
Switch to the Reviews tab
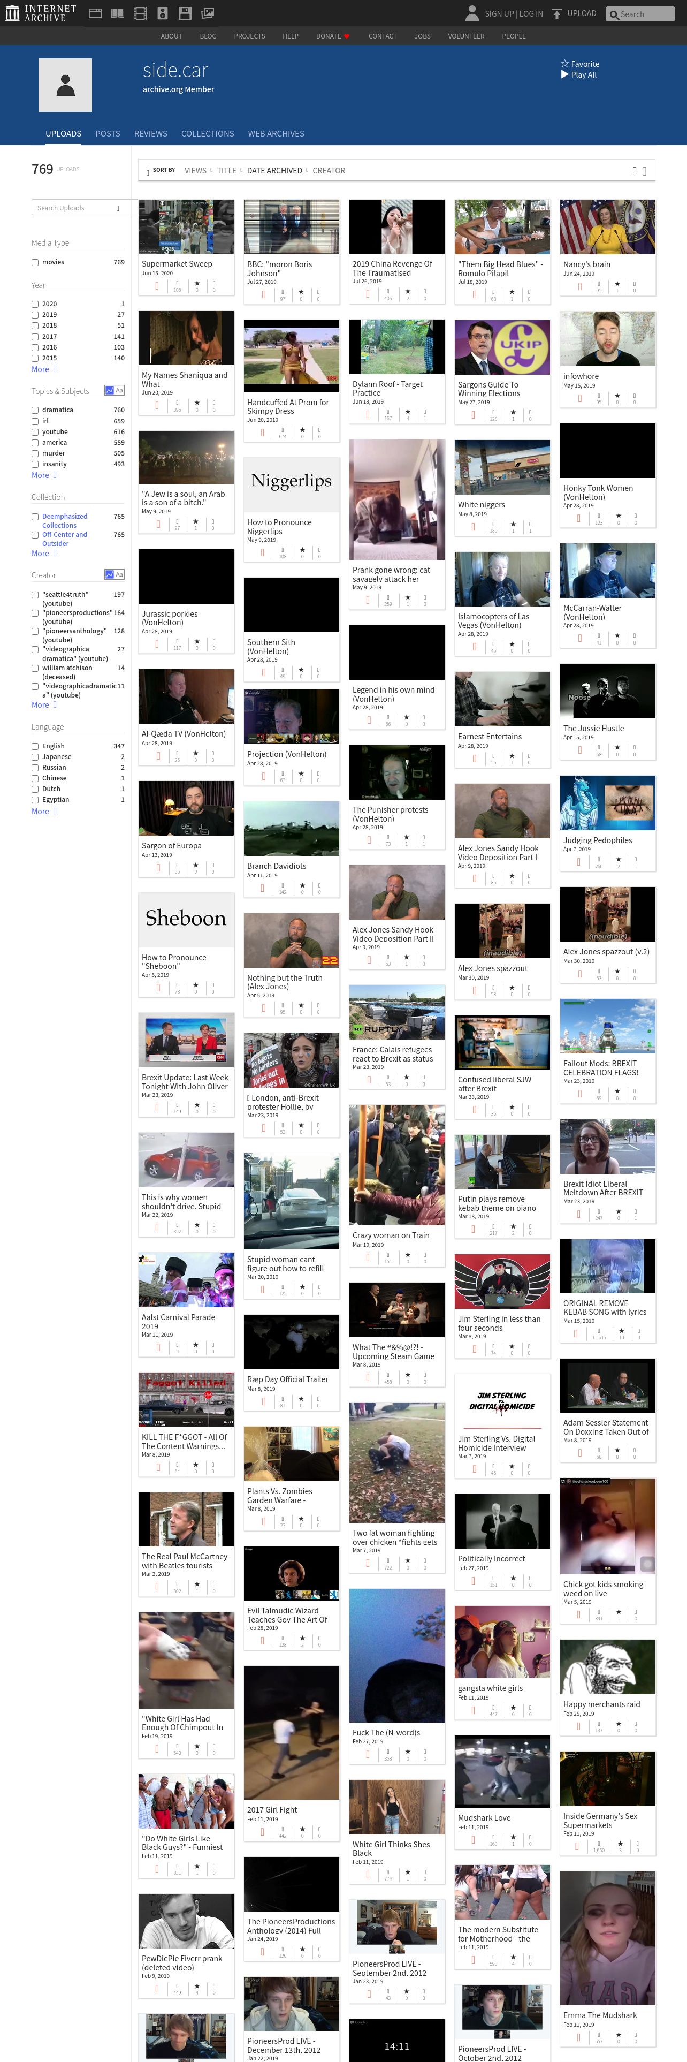[x=150, y=134]
